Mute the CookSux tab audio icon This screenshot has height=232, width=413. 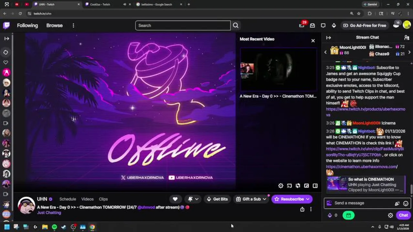pos(125,5)
